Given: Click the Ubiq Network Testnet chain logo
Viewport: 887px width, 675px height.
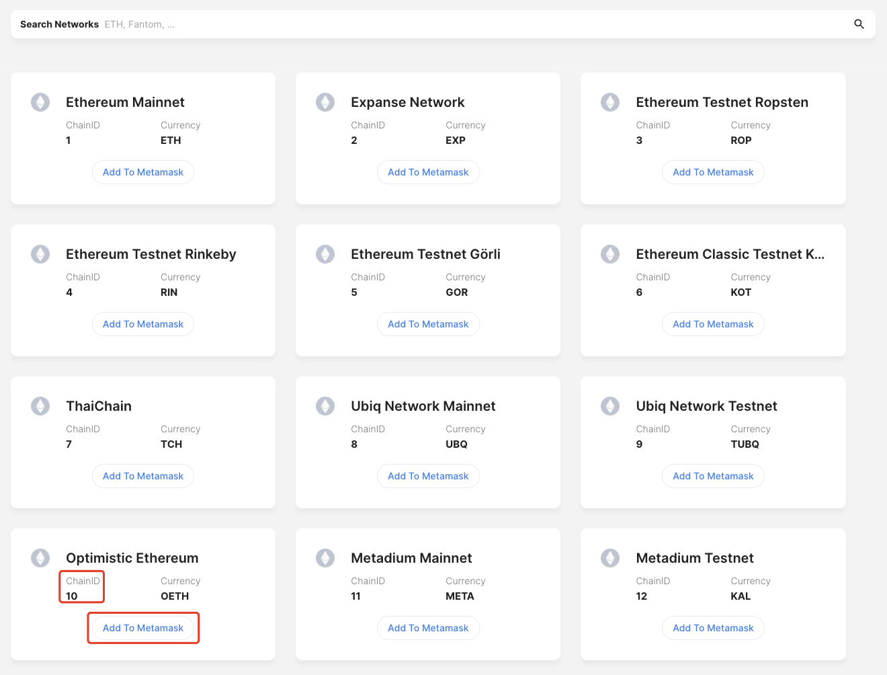Looking at the screenshot, I should click(x=610, y=406).
